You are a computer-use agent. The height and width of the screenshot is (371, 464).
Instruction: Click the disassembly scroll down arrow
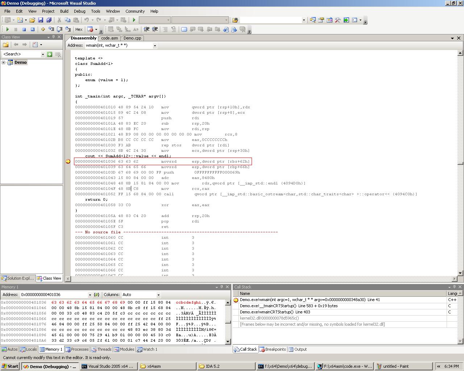click(x=460, y=273)
